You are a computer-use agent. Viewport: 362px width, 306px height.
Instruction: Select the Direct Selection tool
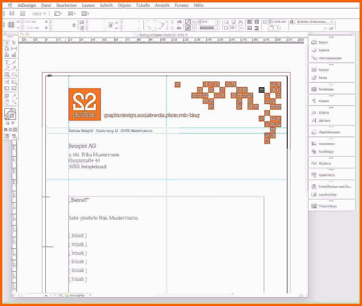coord(14,43)
